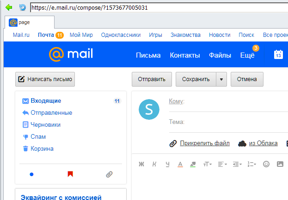This screenshot has height=200, width=288.
Task: Select the 'page' browser tab
Action: tap(30, 22)
